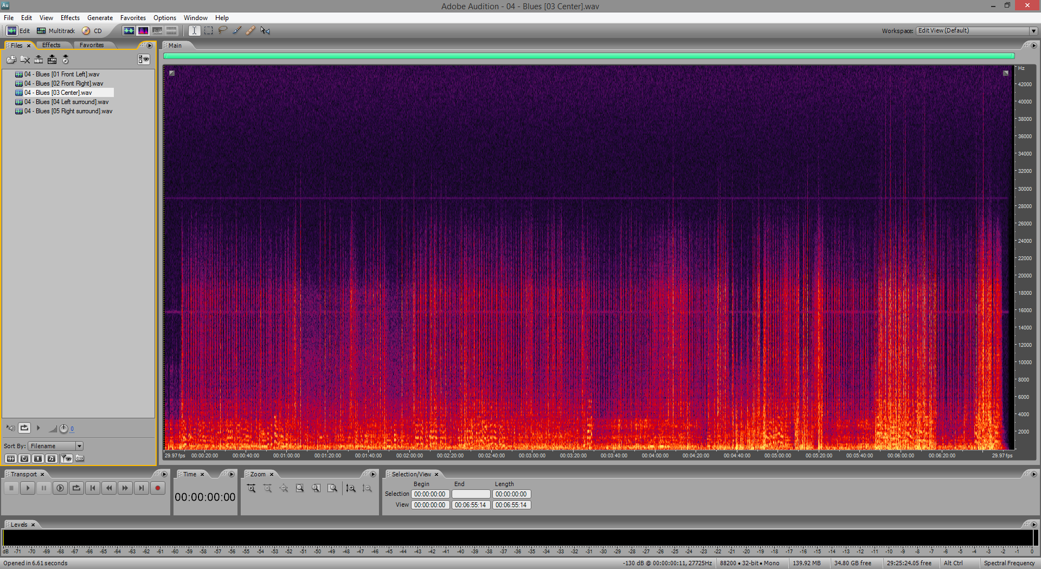Choose the Effects Paintbrush tool
Screen dimensions: 1041x569
[x=237, y=31]
